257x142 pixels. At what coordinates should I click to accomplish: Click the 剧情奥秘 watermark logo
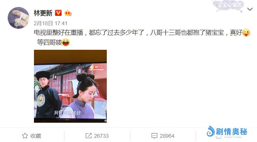pos(227,131)
